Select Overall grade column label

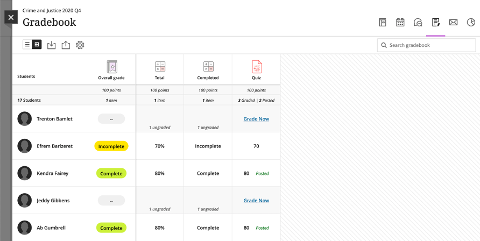pyautogui.click(x=111, y=78)
